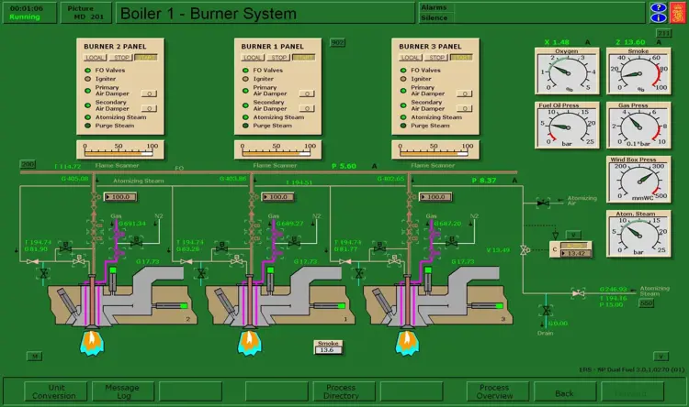Viewport: 689px width, 407px height.
Task: Open Burner 3 Primary Air Damper value box
Action: (x=465, y=93)
